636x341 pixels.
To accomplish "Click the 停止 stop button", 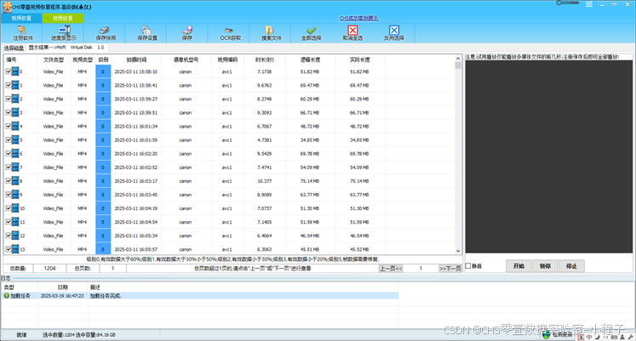I will point(571,266).
